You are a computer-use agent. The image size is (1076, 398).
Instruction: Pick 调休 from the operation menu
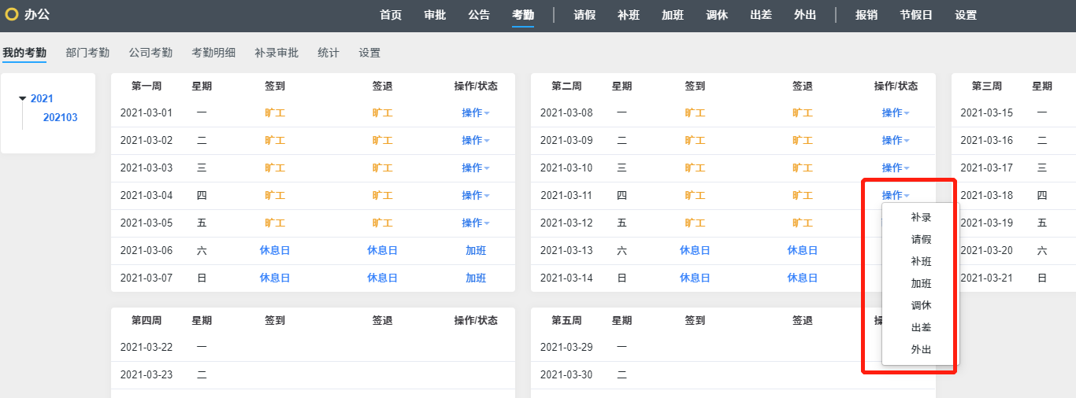(x=921, y=305)
